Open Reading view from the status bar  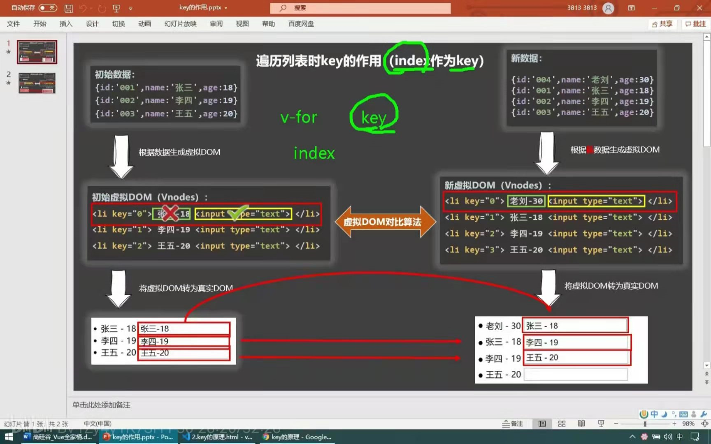[581, 423]
